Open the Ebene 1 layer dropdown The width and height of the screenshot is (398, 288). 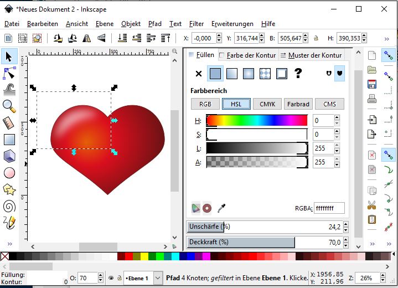(x=158, y=278)
